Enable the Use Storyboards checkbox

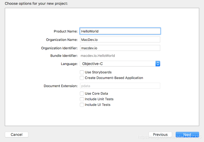(82, 72)
